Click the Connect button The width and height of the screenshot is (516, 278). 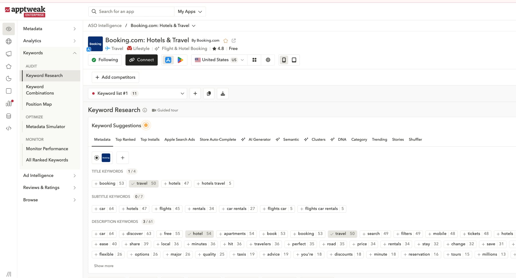tap(141, 60)
